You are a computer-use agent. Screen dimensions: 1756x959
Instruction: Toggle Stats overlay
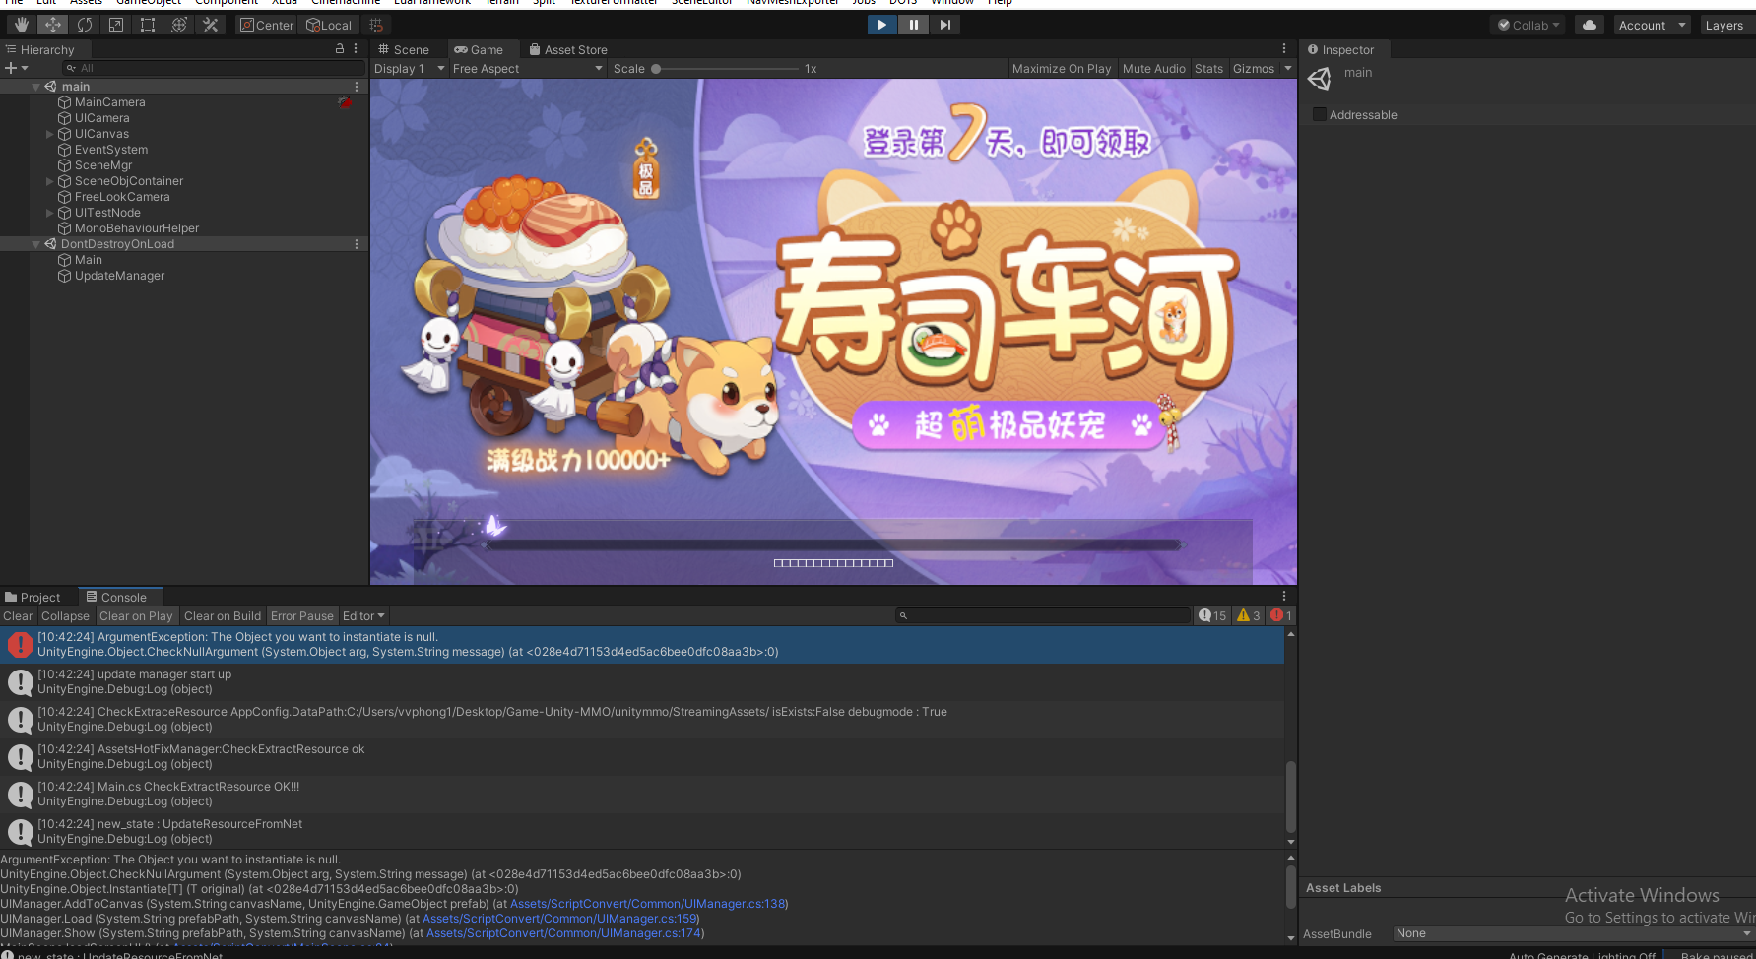tap(1208, 68)
